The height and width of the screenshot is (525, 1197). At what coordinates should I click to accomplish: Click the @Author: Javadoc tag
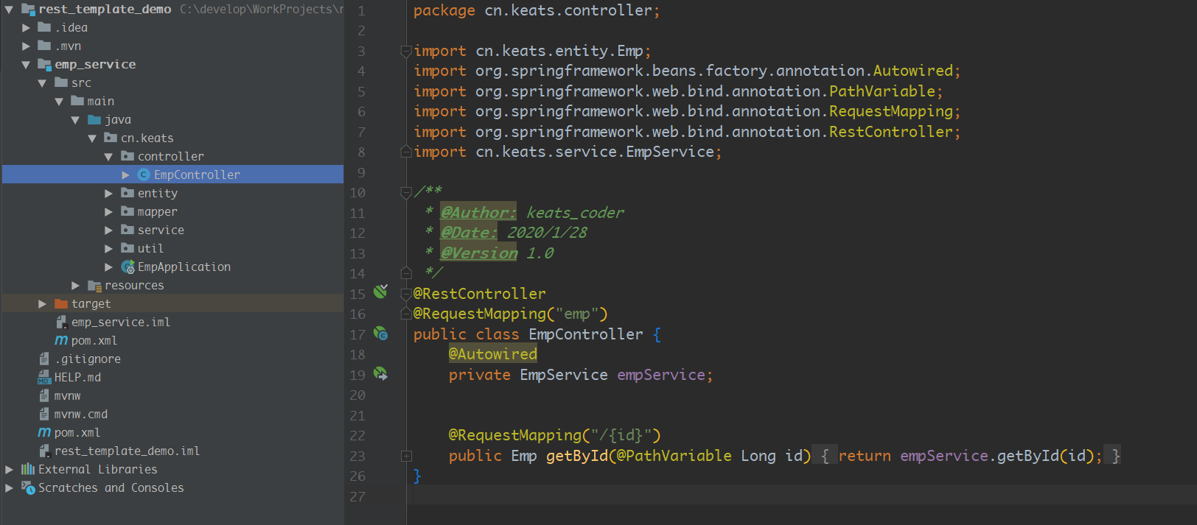point(478,212)
